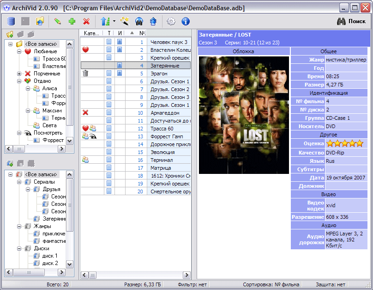Select the Матрица row
Screen dimensions: 373x290
coord(136,168)
